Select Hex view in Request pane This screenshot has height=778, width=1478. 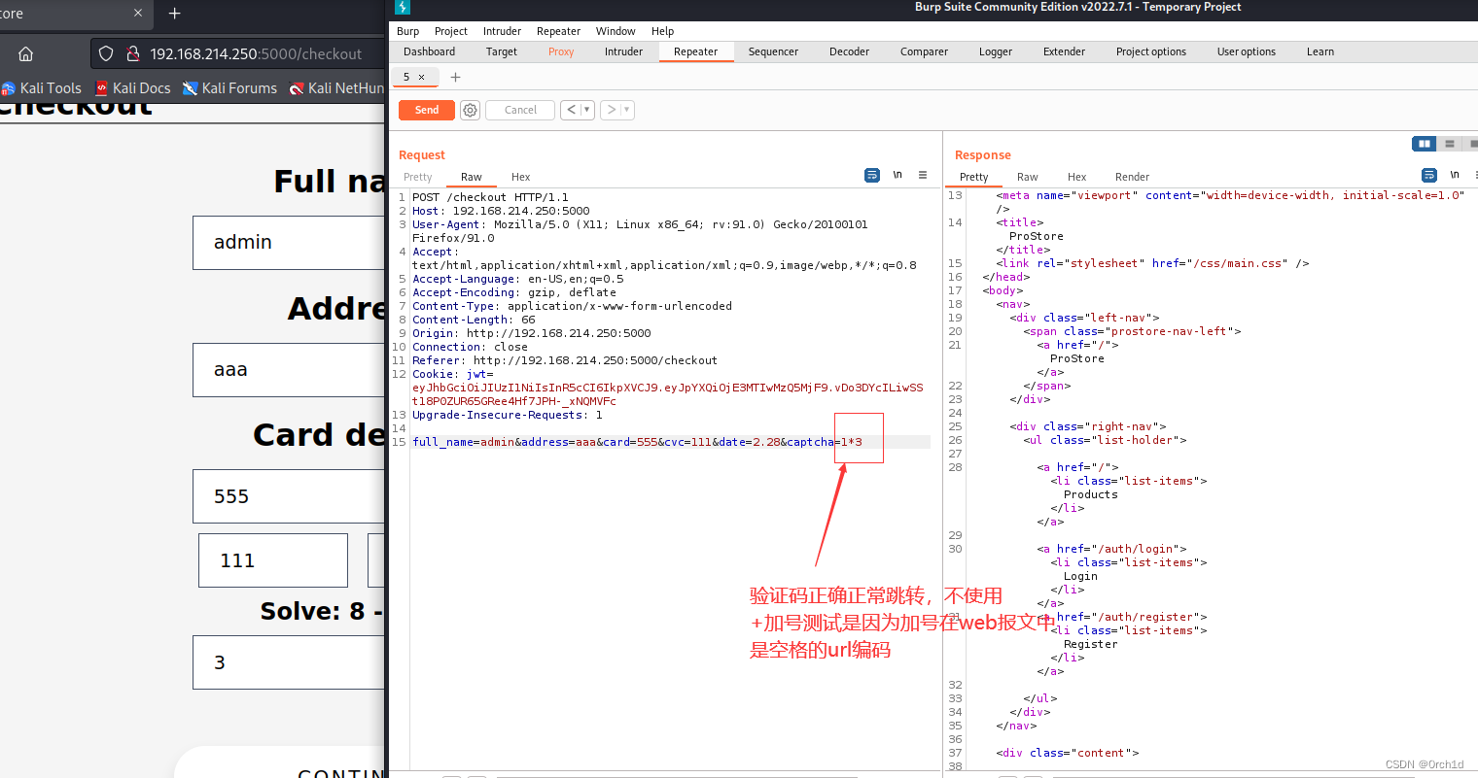(x=521, y=177)
